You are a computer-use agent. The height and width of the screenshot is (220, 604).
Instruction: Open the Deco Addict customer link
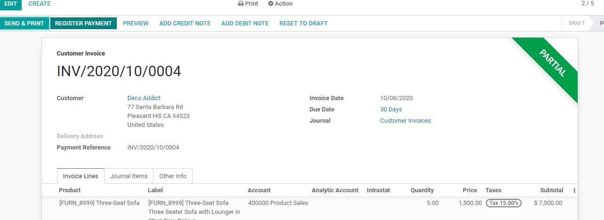[144, 98]
